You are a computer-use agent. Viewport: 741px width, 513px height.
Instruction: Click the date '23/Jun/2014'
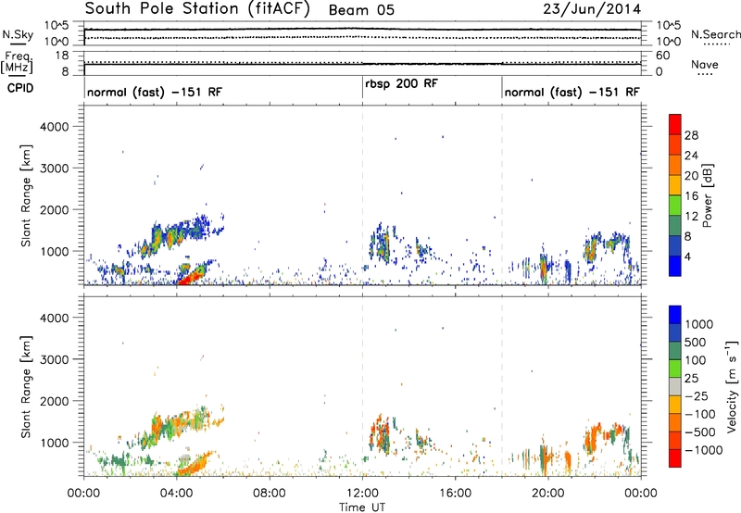pyautogui.click(x=592, y=9)
